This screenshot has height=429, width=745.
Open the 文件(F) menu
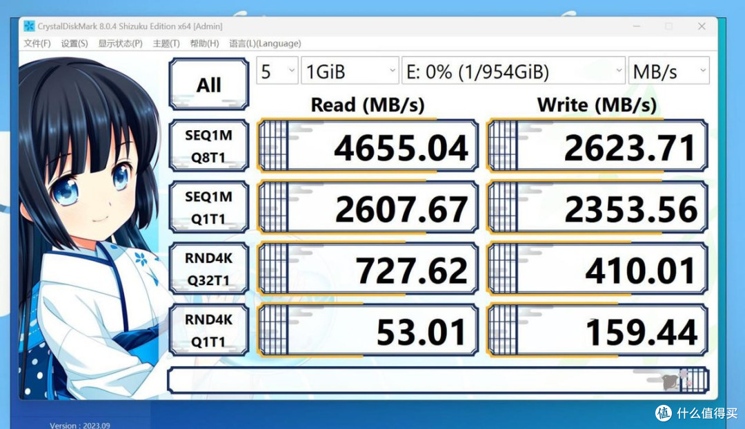[37, 43]
